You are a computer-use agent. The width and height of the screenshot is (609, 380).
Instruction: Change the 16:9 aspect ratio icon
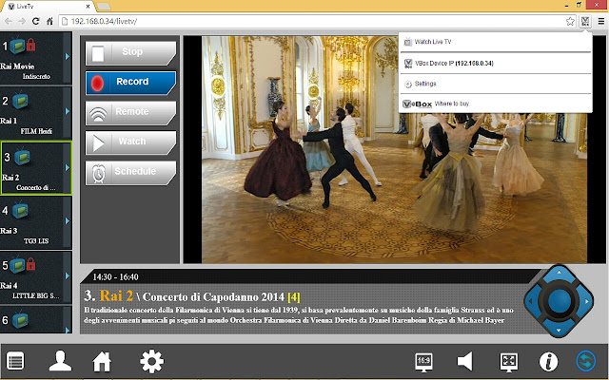point(423,362)
